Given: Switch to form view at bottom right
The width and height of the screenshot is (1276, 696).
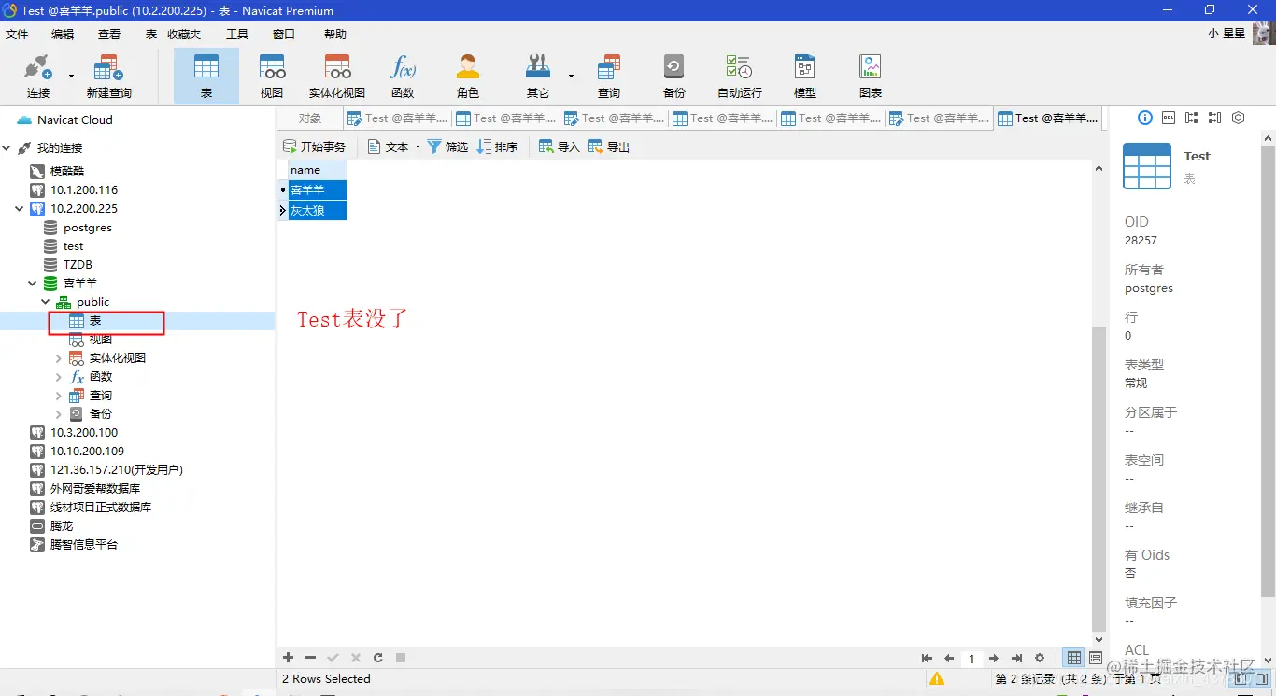Looking at the screenshot, I should click(1096, 658).
